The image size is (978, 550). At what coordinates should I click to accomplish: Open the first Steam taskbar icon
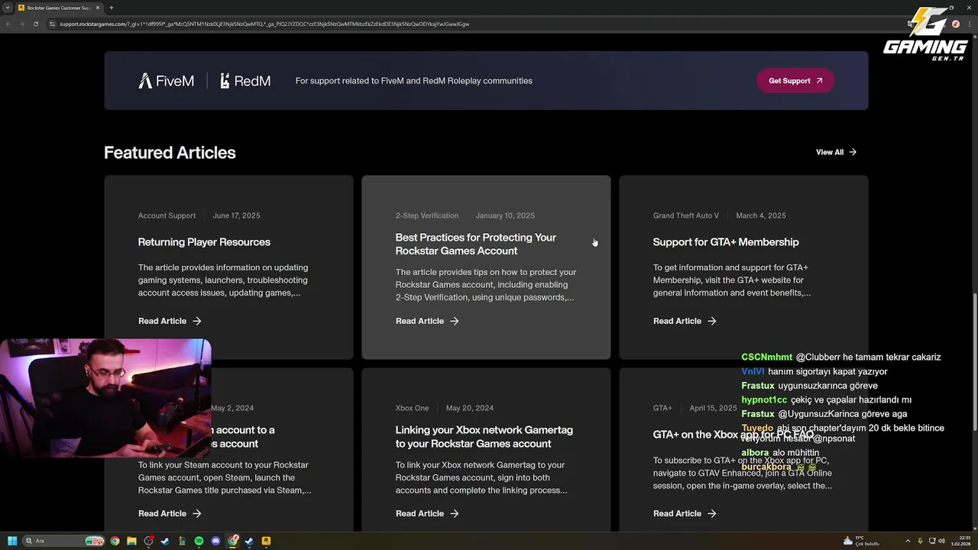[x=165, y=541]
